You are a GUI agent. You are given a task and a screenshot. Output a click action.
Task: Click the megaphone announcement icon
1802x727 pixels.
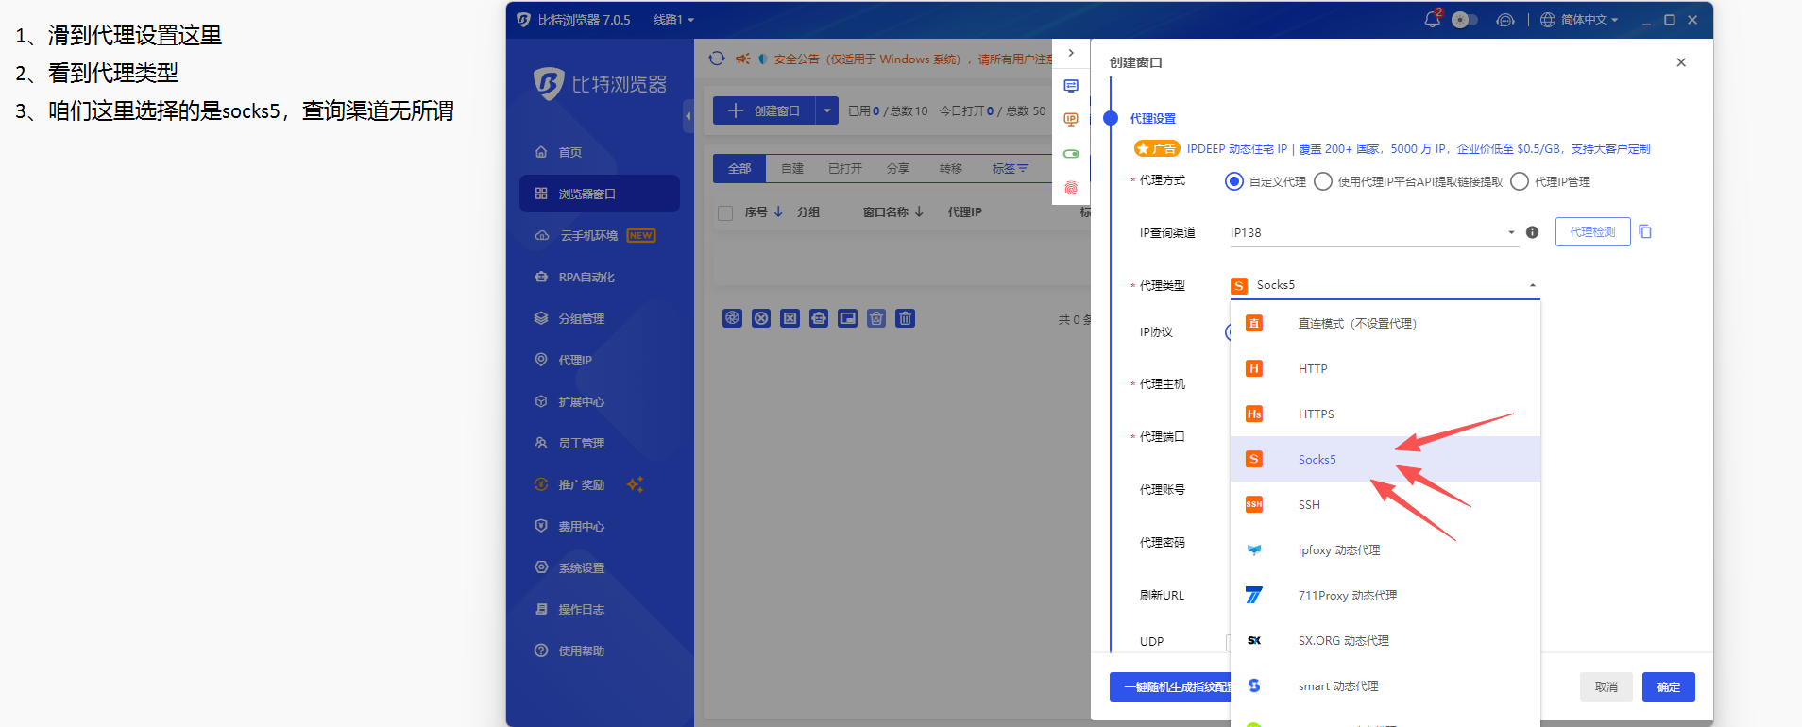743,59
